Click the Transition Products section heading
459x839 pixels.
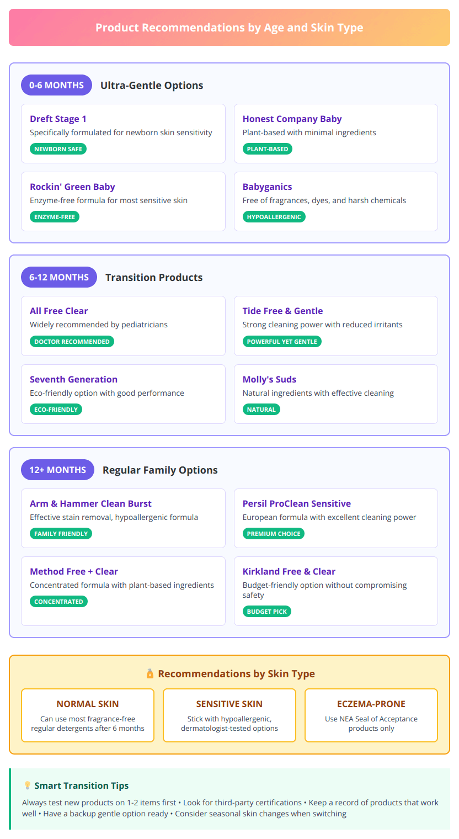click(154, 277)
